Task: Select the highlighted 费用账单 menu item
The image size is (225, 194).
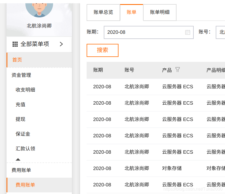Action: 25,184
